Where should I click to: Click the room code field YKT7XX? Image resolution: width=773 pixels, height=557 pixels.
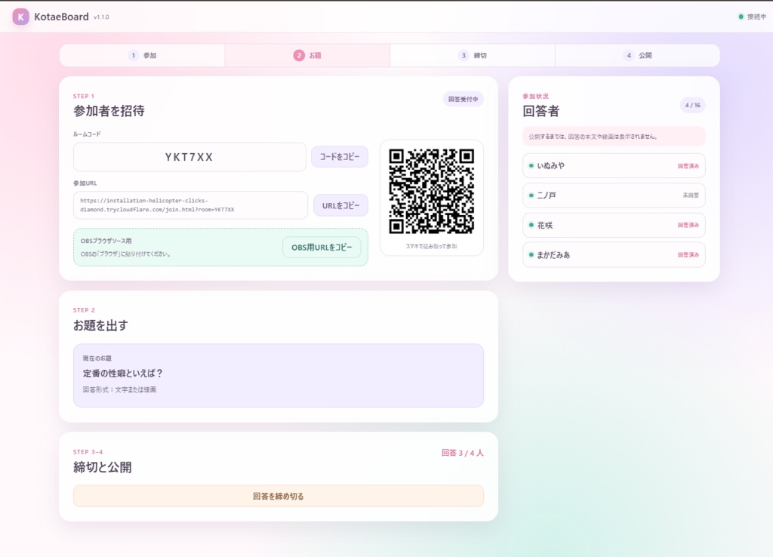coord(189,157)
